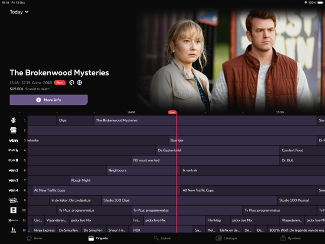Switch to the Explore tab

point(162,238)
